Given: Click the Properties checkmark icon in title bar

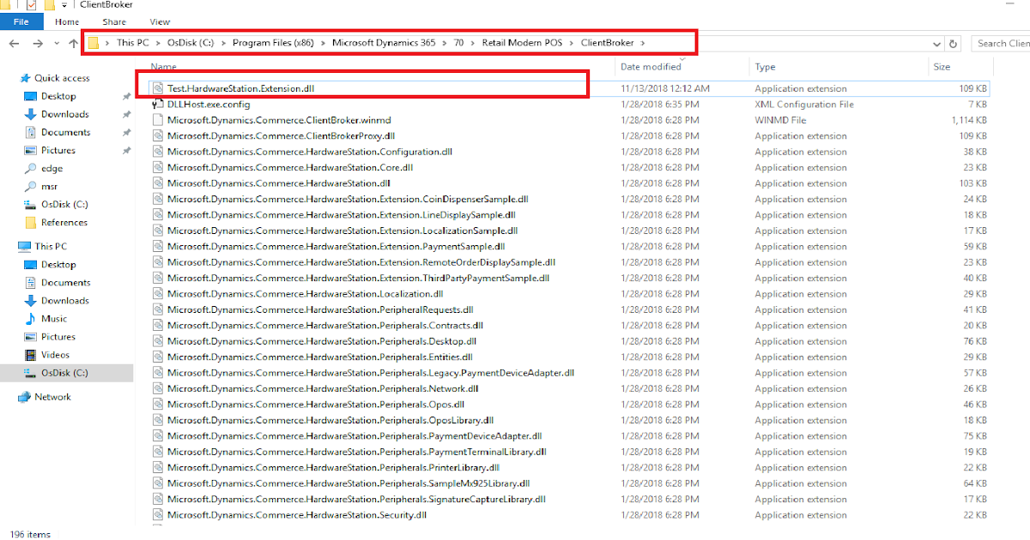Looking at the screenshot, I should point(32,5).
